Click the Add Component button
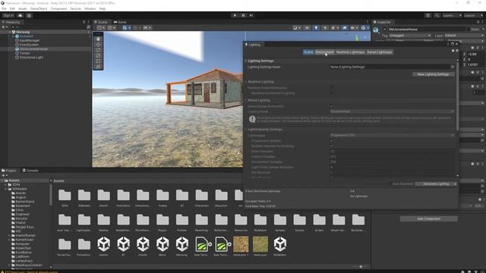 (428, 219)
